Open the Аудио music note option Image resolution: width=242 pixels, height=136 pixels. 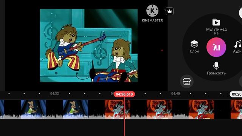[x=238, y=47]
